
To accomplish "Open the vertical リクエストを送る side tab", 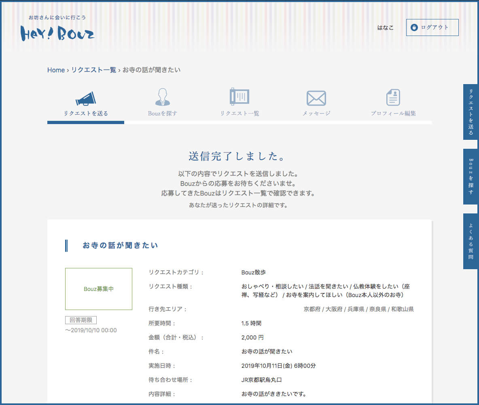I will click(x=471, y=112).
